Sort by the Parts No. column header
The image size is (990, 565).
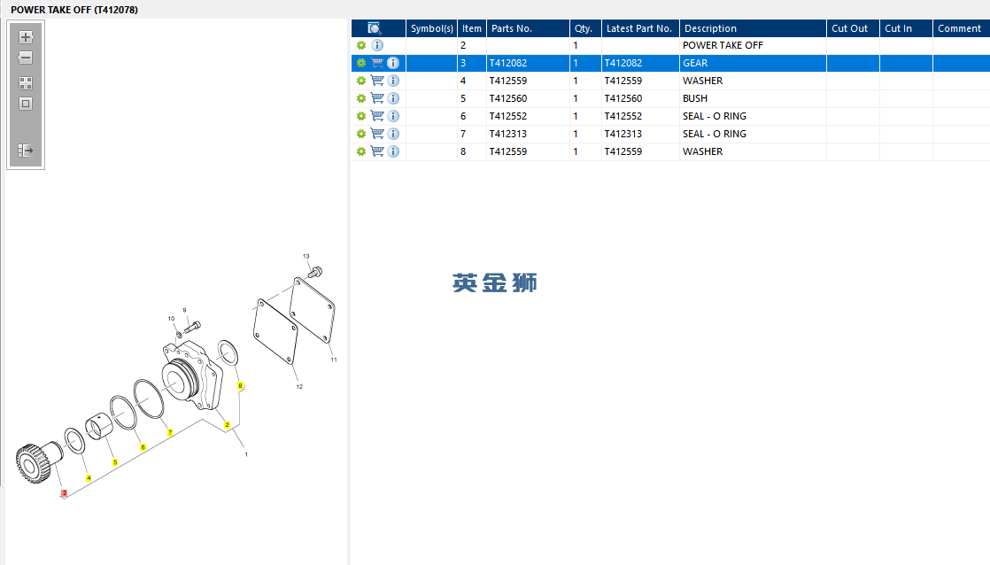tap(528, 28)
